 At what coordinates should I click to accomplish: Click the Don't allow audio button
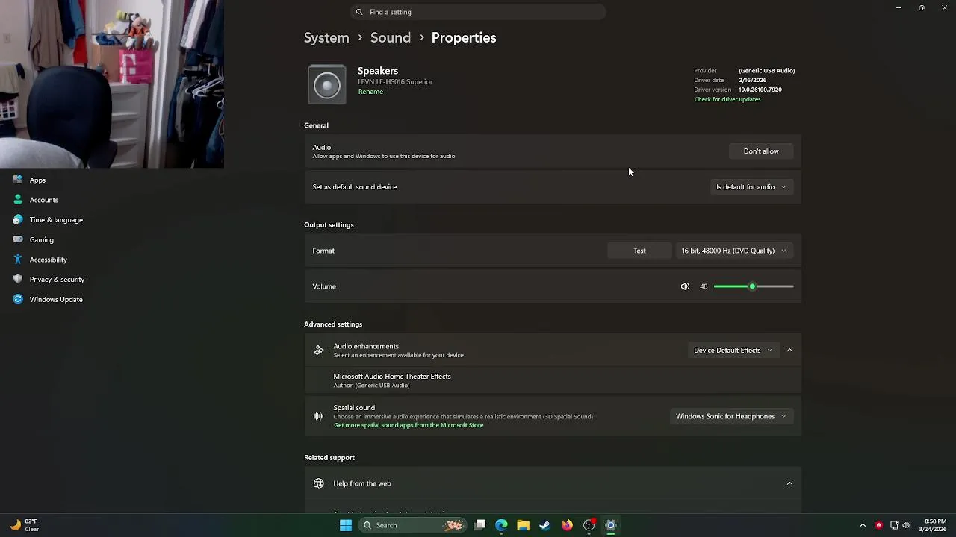point(761,151)
